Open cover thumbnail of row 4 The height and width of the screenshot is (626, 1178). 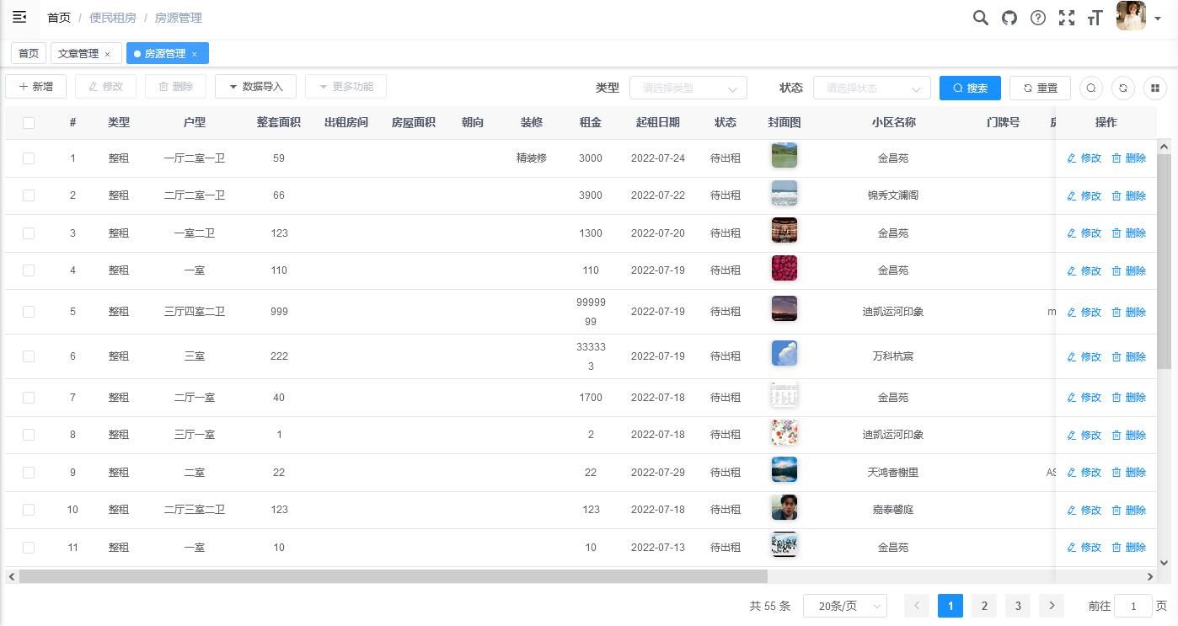click(x=784, y=269)
